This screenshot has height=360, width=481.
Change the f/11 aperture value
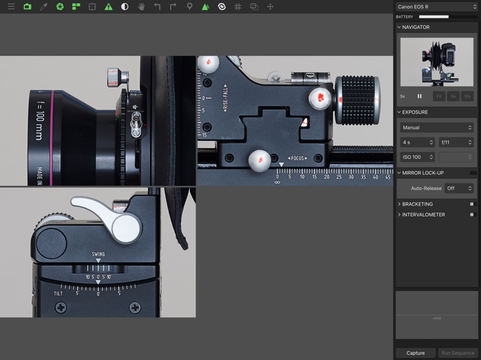coord(456,142)
